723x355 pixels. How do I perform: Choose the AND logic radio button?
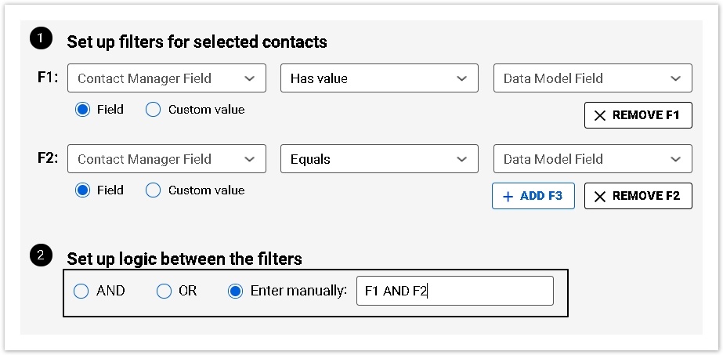[81, 291]
